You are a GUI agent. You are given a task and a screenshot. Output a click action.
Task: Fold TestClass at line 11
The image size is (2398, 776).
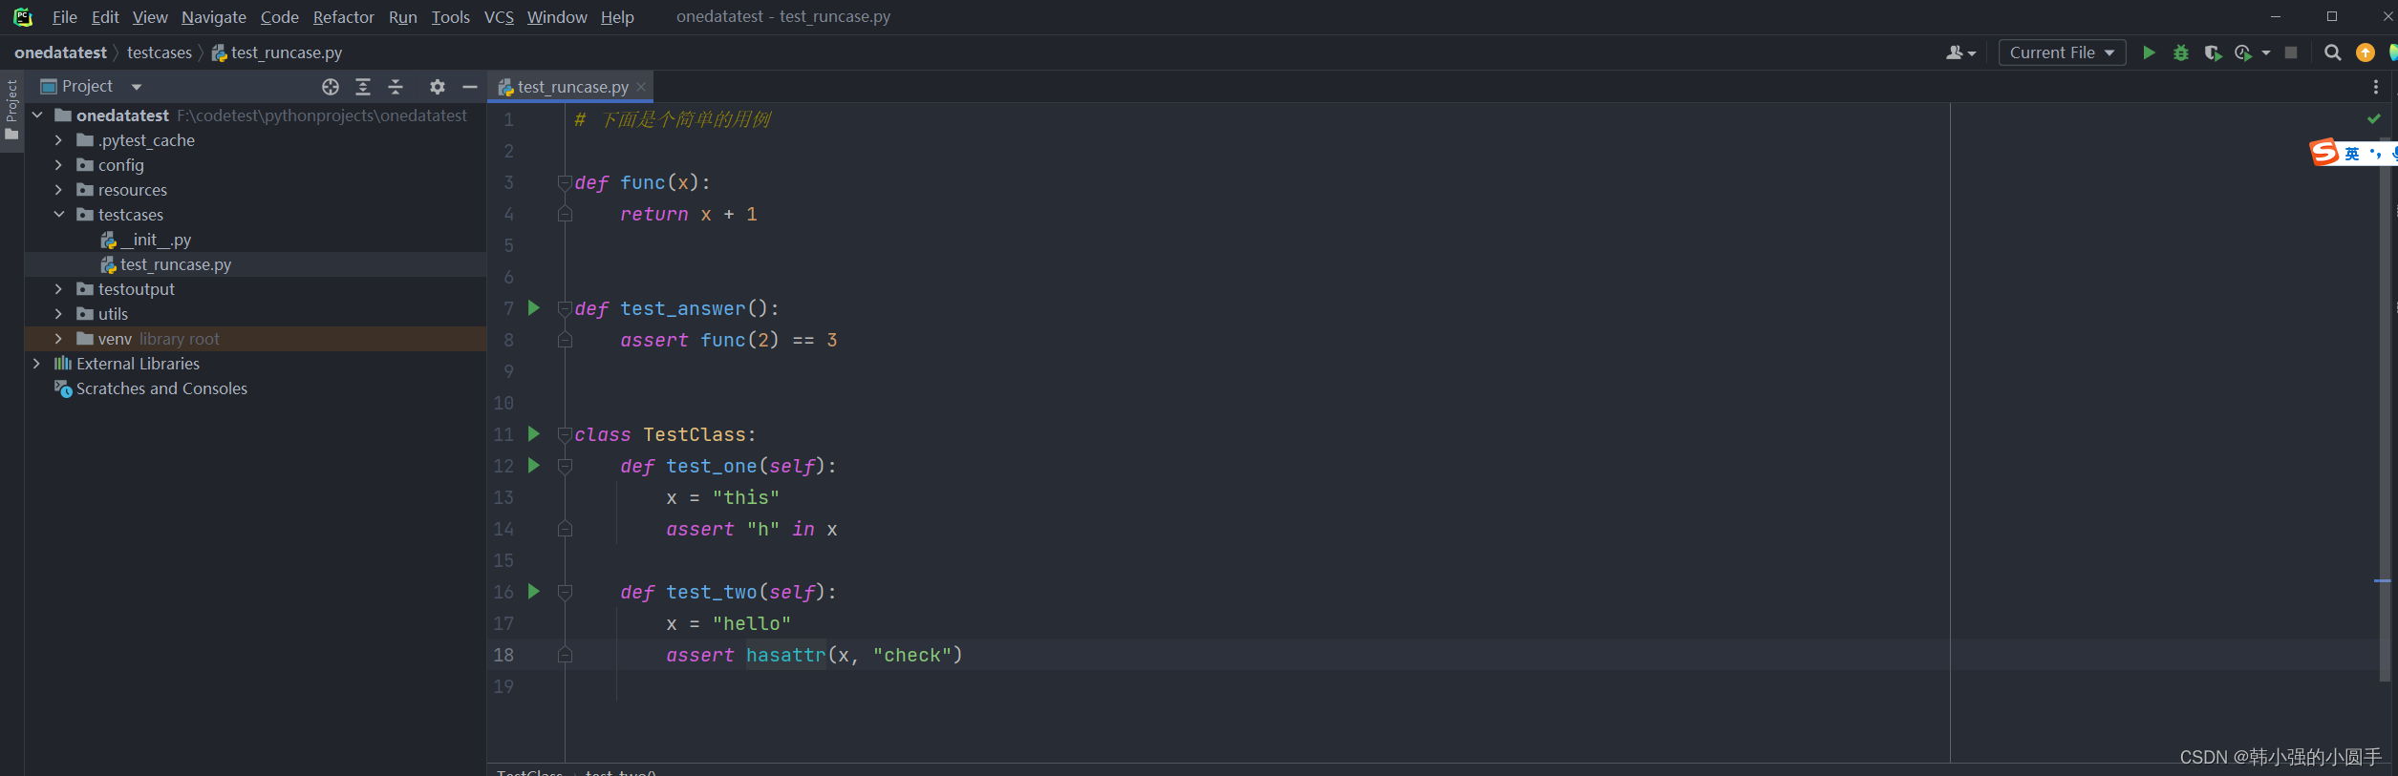point(565,434)
